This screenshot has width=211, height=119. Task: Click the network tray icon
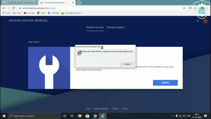click(180, 116)
